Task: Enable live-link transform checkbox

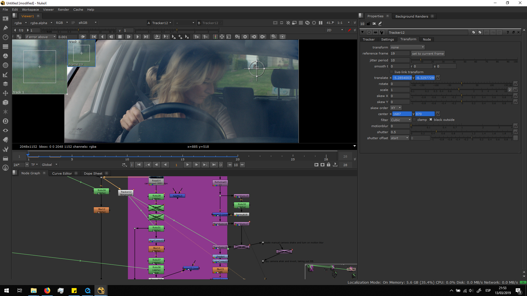Action: [x=392, y=72]
